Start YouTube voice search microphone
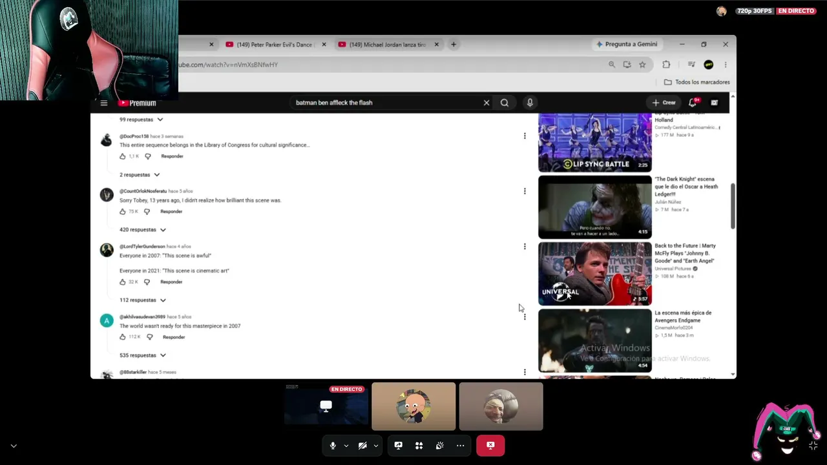Viewport: 827px width, 465px height. [x=530, y=103]
